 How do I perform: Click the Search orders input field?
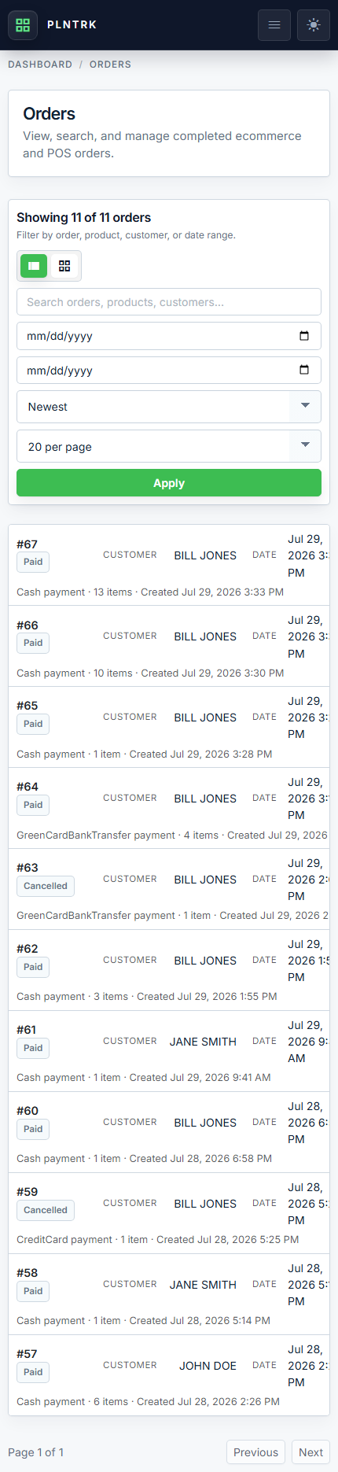coord(169,302)
